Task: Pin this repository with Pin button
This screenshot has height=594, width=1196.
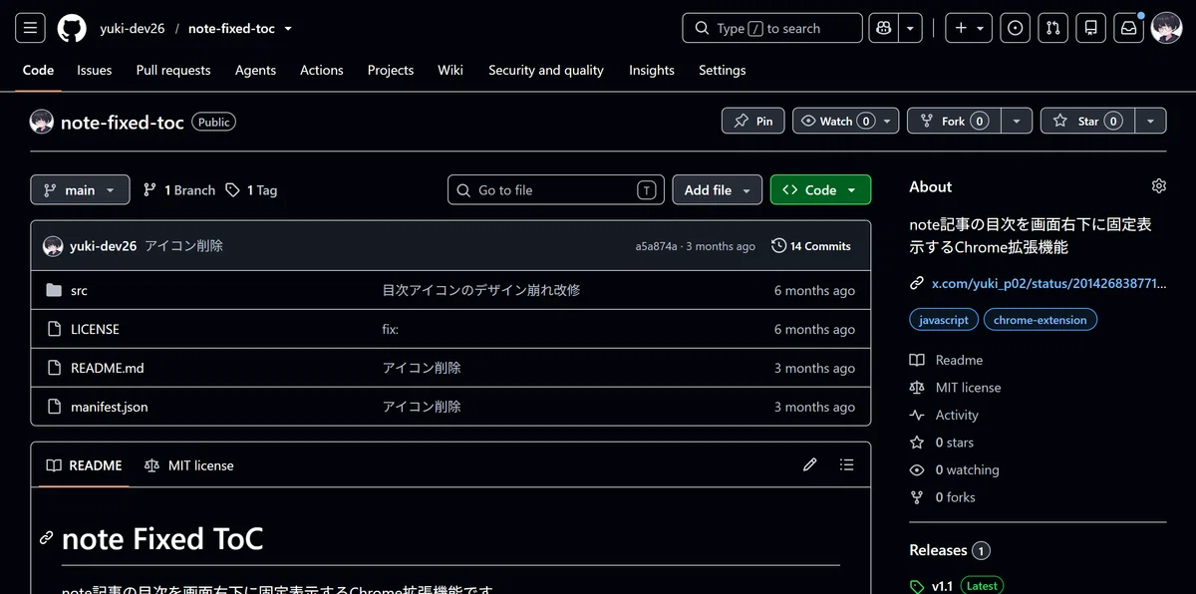Action: coord(753,121)
